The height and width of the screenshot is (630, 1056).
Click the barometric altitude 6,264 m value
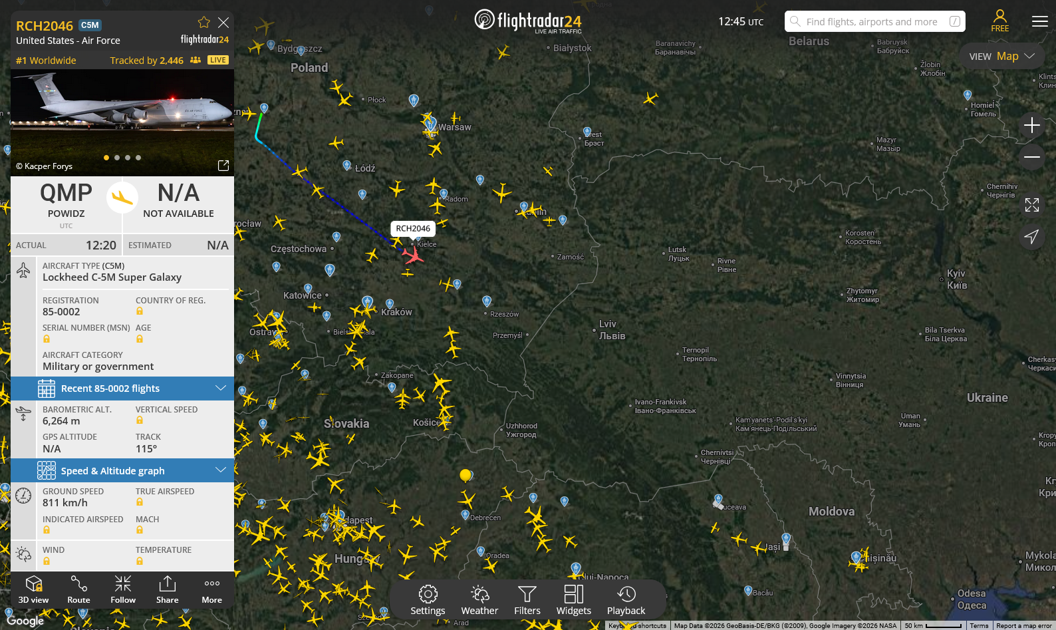point(61,421)
